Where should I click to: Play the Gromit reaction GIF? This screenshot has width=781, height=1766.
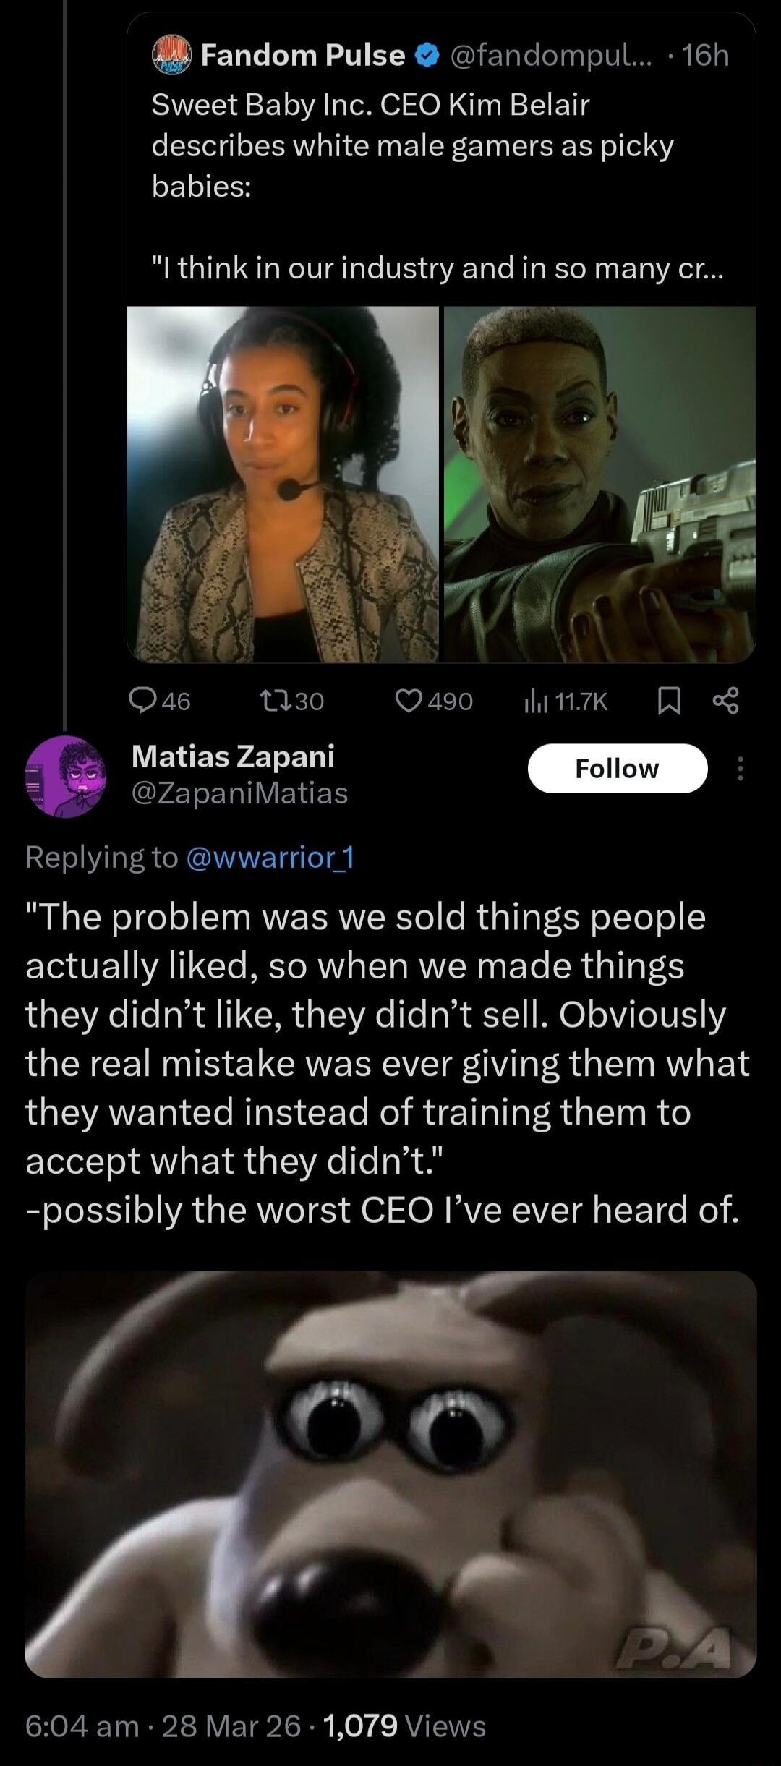(390, 1475)
